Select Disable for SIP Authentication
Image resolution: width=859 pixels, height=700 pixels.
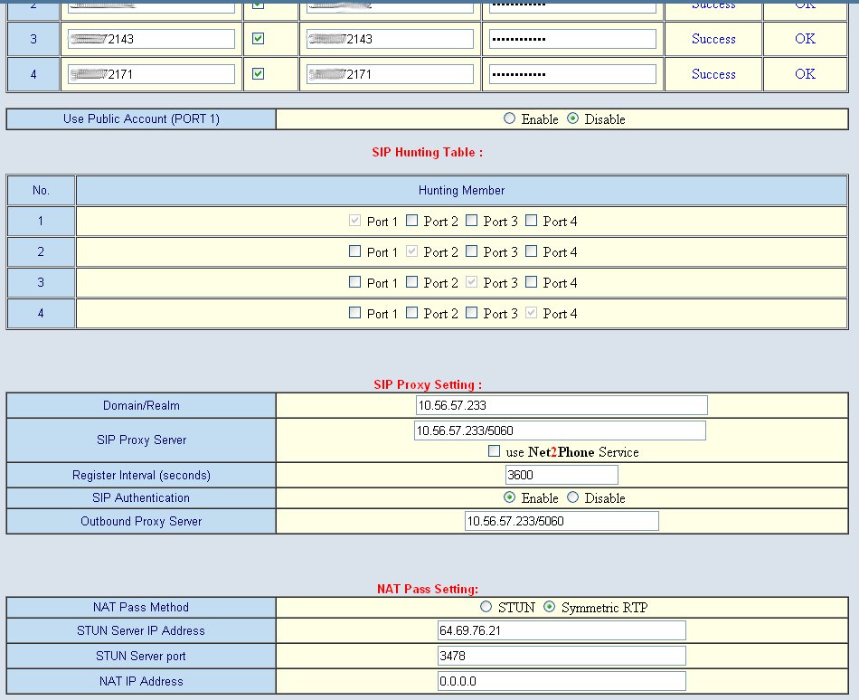point(572,497)
